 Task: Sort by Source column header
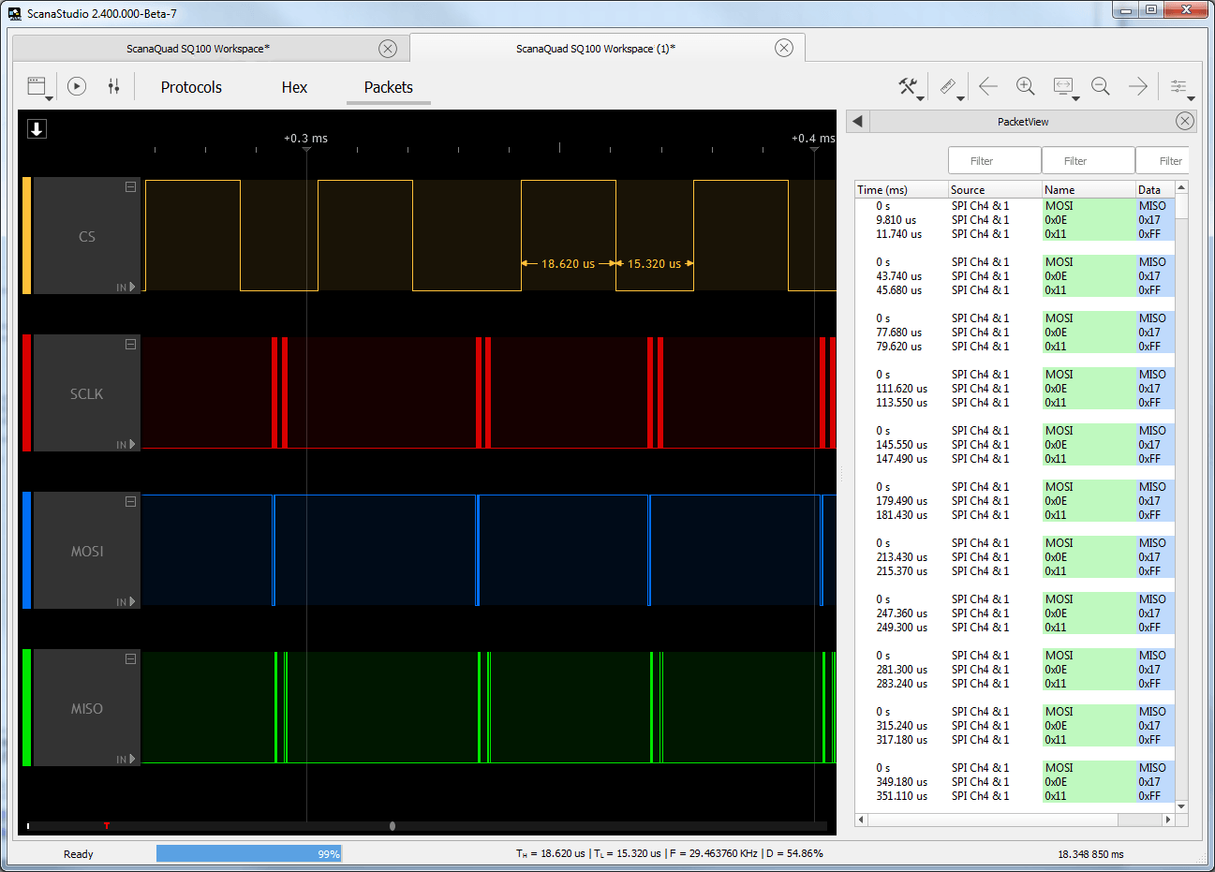[x=995, y=189]
